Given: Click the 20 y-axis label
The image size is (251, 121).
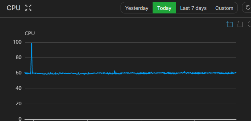Looking at the screenshot, I should [x=18, y=104].
